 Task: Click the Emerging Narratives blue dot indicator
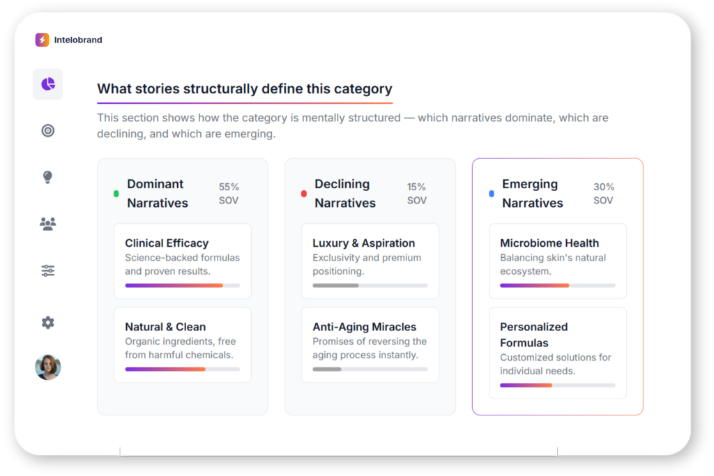492,194
